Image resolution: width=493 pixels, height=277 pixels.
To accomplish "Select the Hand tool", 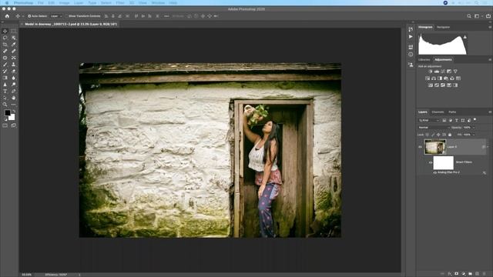I will coord(14,98).
